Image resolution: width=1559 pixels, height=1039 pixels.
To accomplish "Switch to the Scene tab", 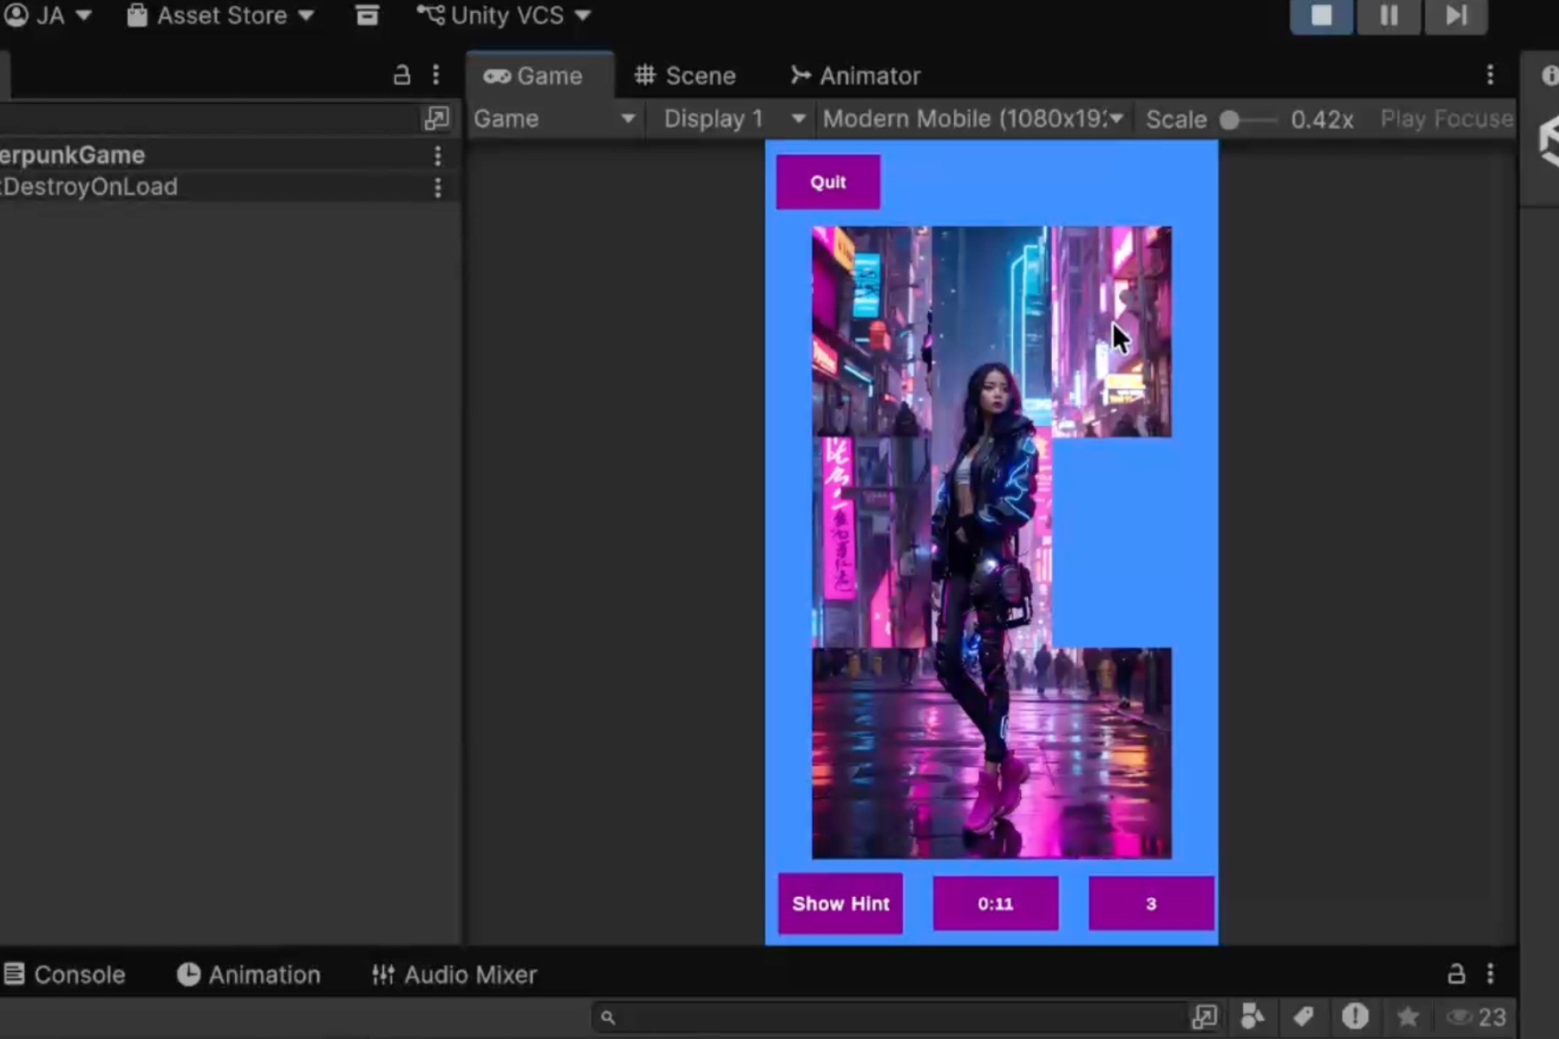I will (685, 76).
